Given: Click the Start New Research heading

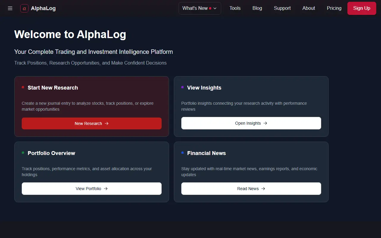Looking at the screenshot, I should (x=53, y=88).
